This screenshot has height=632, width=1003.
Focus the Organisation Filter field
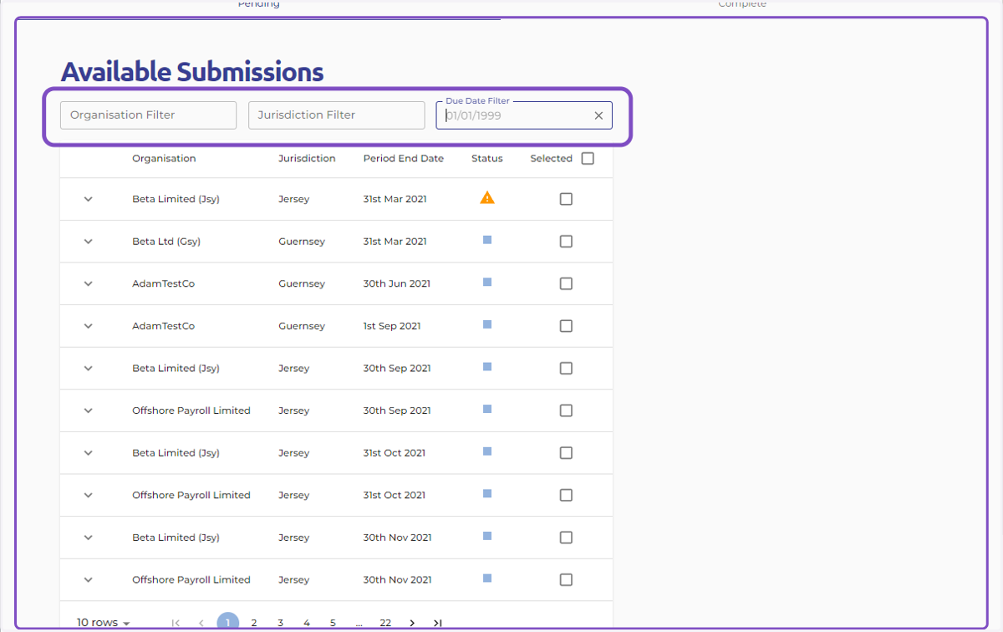click(x=149, y=115)
